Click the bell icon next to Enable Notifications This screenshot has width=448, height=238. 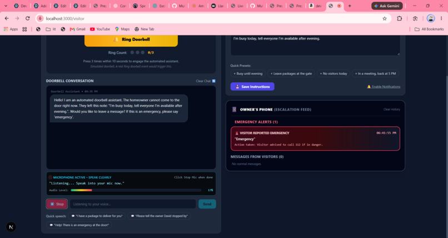(369, 87)
